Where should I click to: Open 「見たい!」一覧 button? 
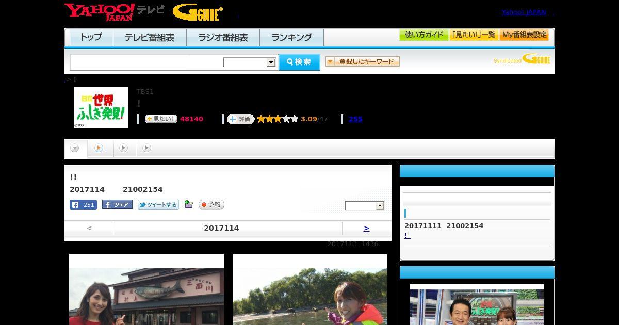point(474,35)
